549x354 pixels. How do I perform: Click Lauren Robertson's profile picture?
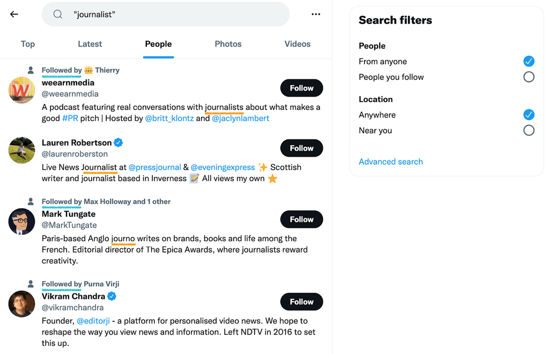click(22, 150)
